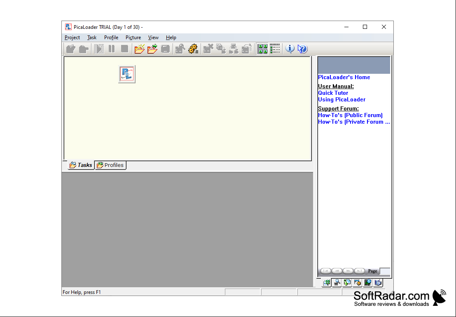456x317 pixels.
Task: Click the greyed-out delete icon with an X
Action: [x=208, y=49]
